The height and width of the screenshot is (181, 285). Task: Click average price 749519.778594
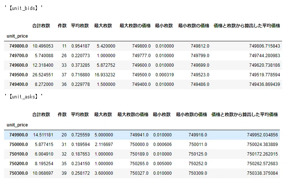[x=265, y=75]
